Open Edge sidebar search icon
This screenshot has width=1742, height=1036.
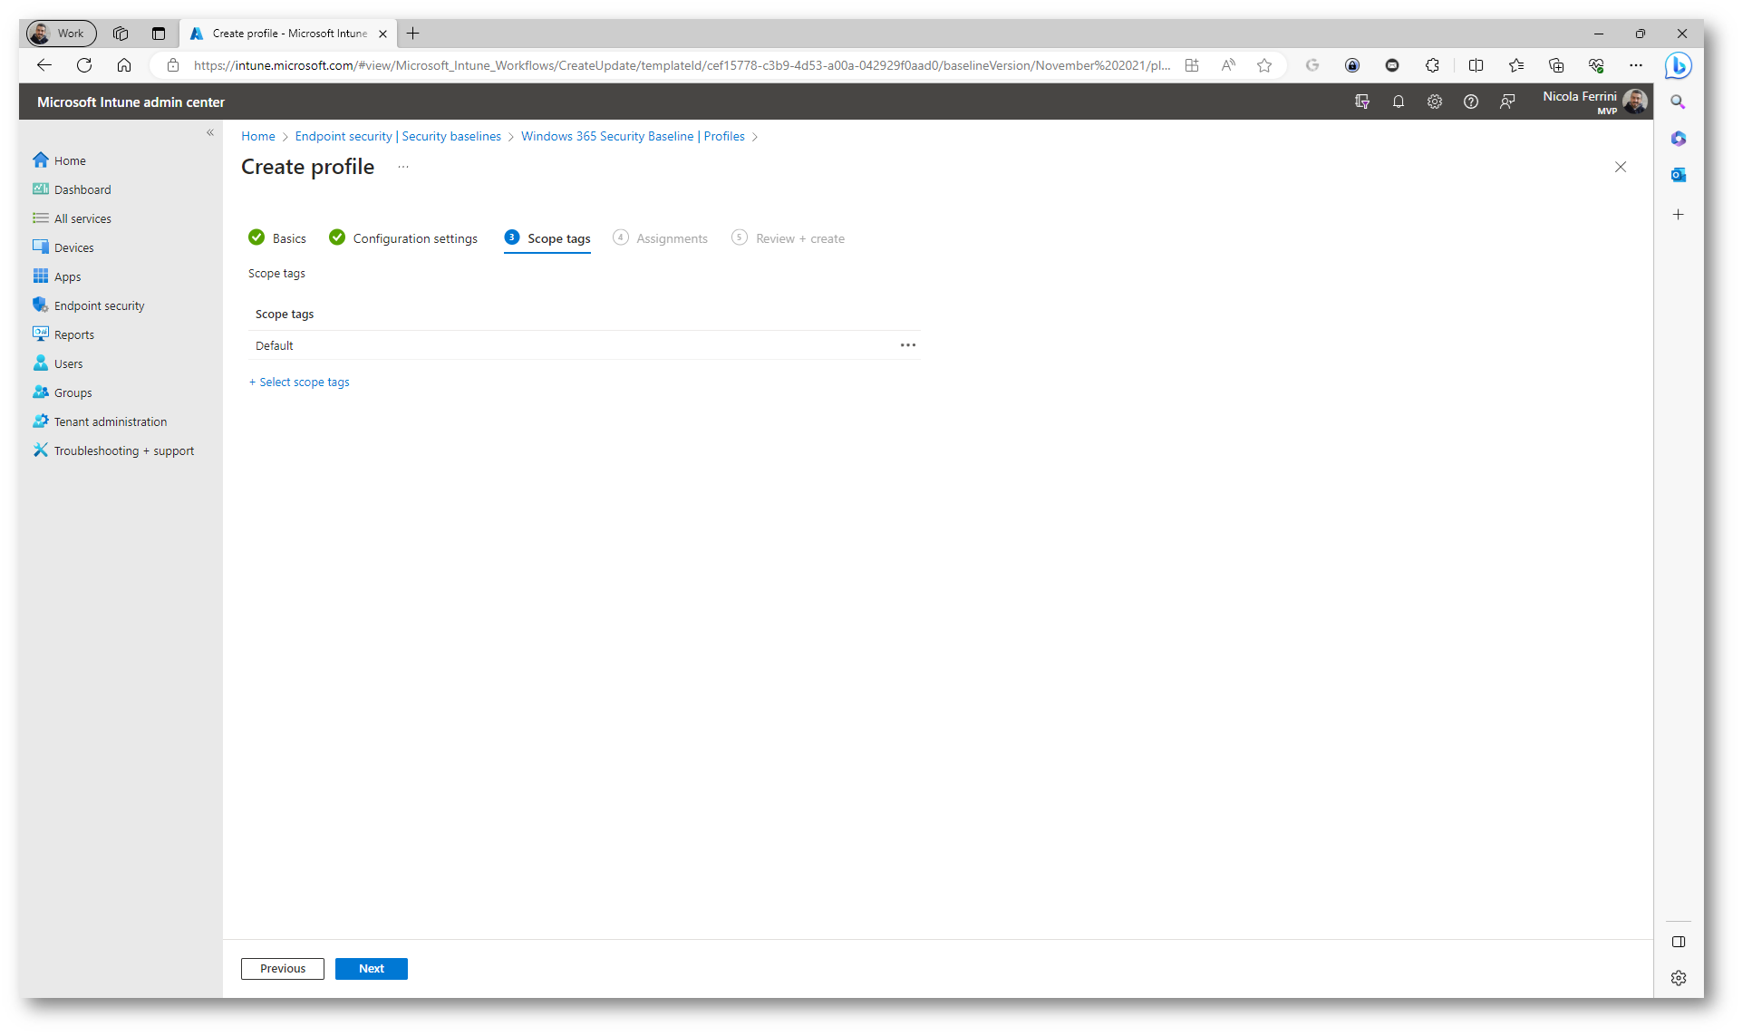click(x=1678, y=102)
